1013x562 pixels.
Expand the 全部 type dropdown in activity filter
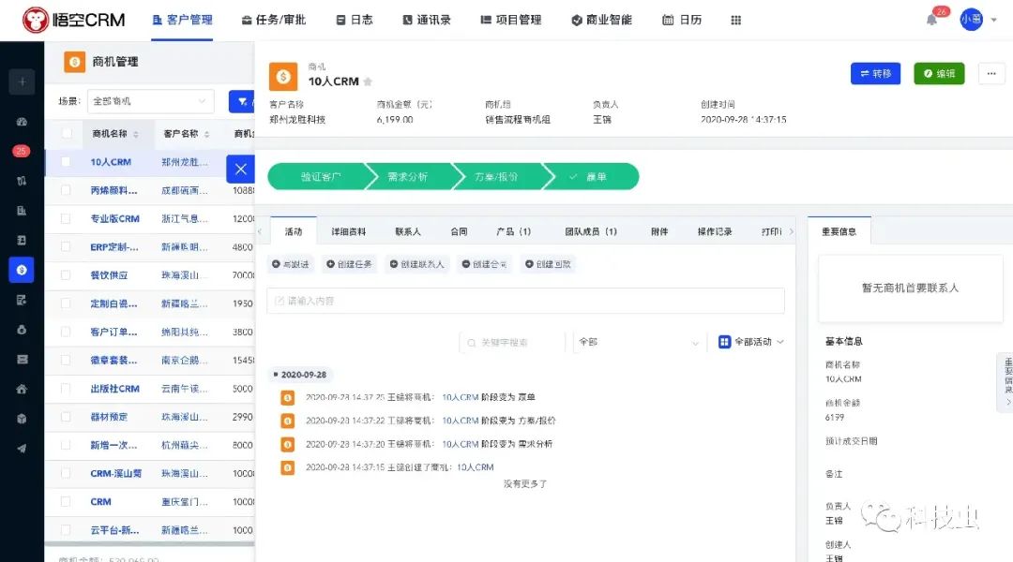click(x=639, y=342)
